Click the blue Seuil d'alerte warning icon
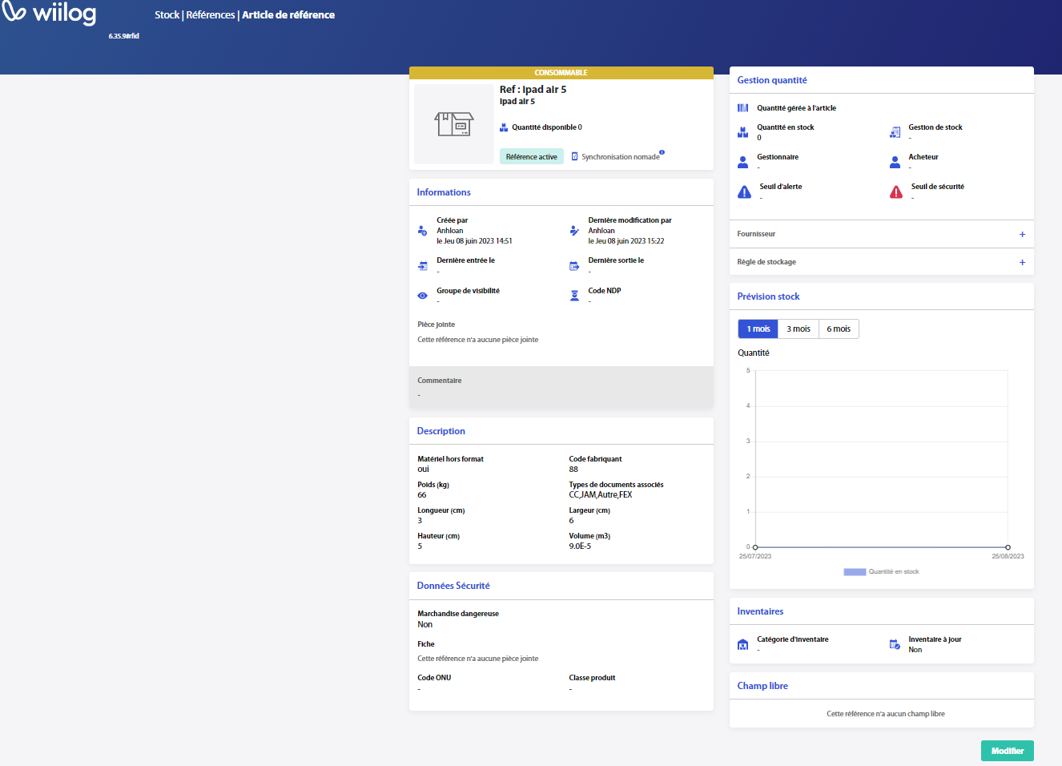Viewport: 1062px width, 766px height. point(744,192)
